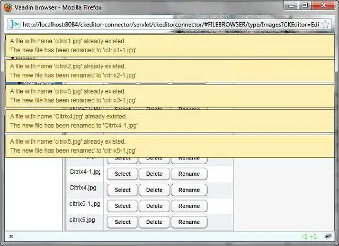Click the Vaadin site icon in address bar

15,24
